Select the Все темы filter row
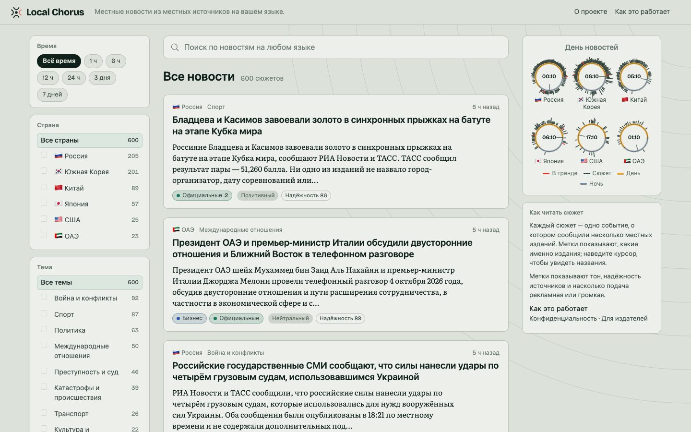Screen dimensions: 691x432 pos(90,282)
